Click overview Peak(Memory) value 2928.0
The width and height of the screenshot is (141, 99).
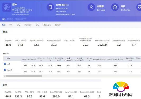pyautogui.click(x=102, y=45)
